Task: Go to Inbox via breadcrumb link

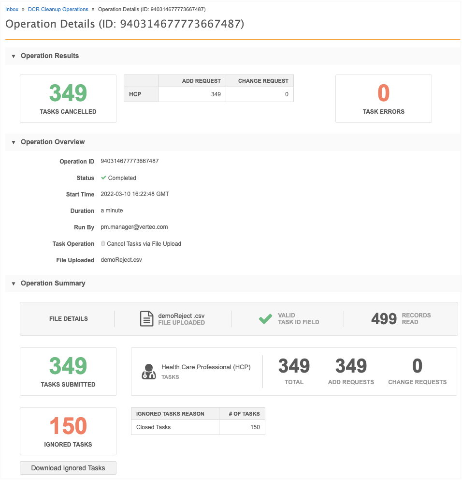Action: [x=12, y=9]
